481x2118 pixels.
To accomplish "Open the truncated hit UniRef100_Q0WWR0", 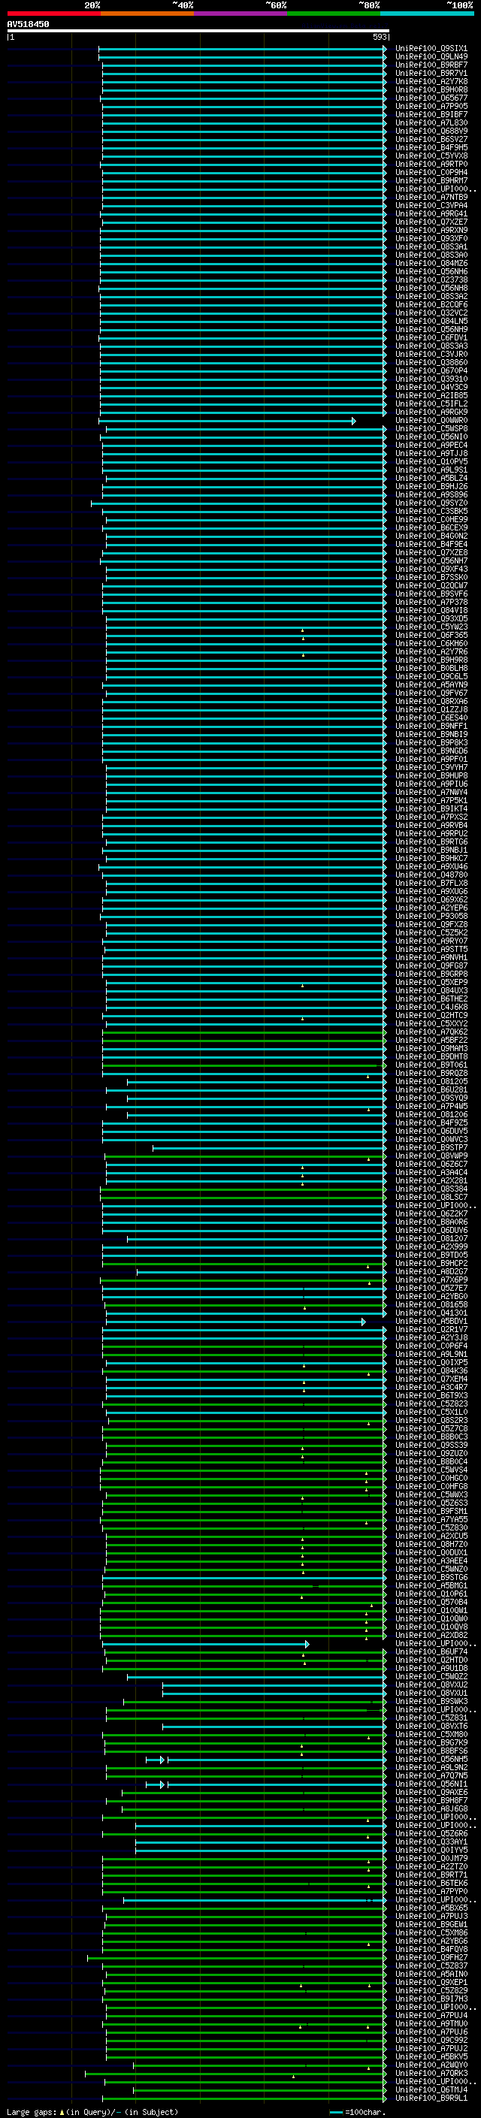I will pos(431,420).
